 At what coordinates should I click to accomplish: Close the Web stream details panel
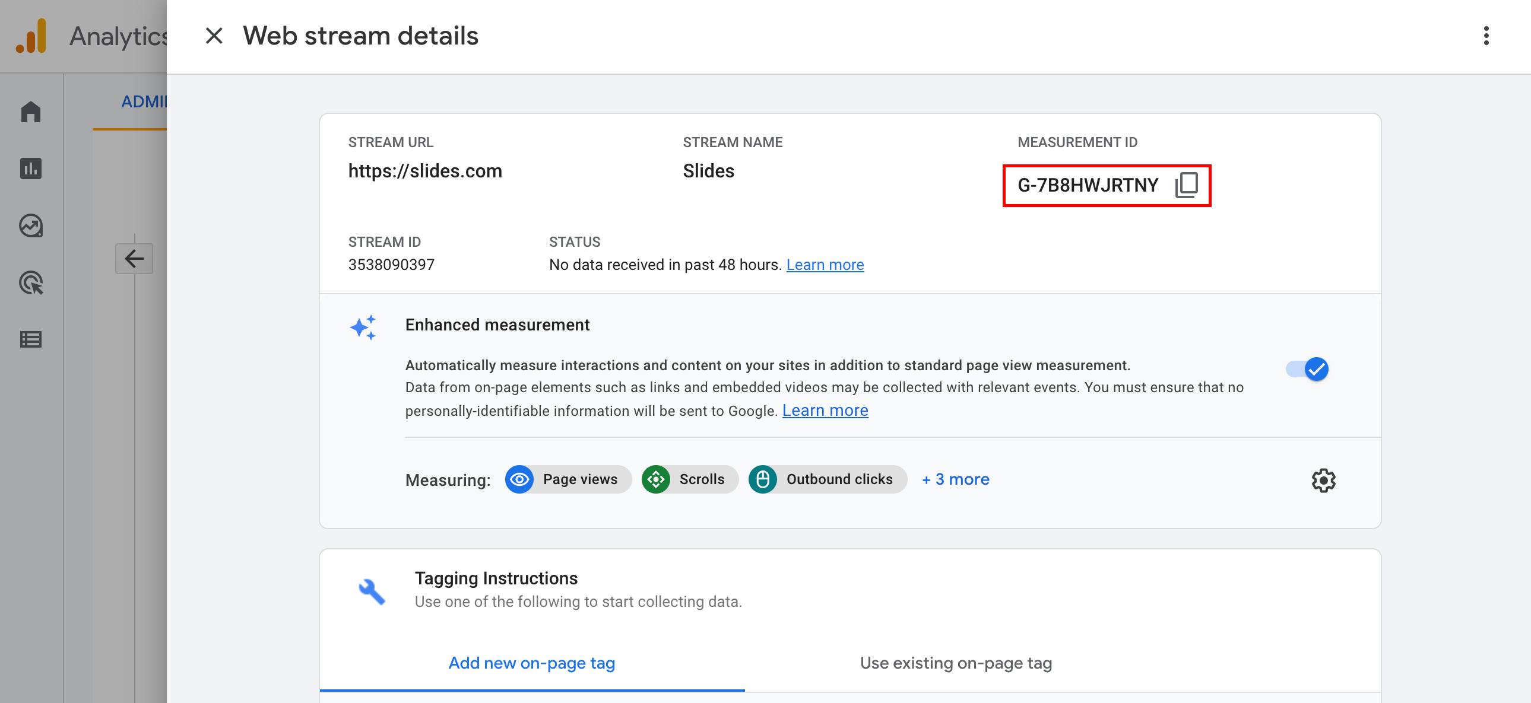pos(214,36)
